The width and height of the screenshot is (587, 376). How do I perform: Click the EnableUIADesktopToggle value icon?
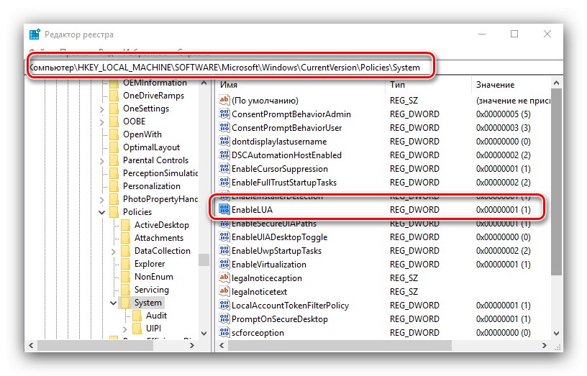pyautogui.click(x=224, y=237)
